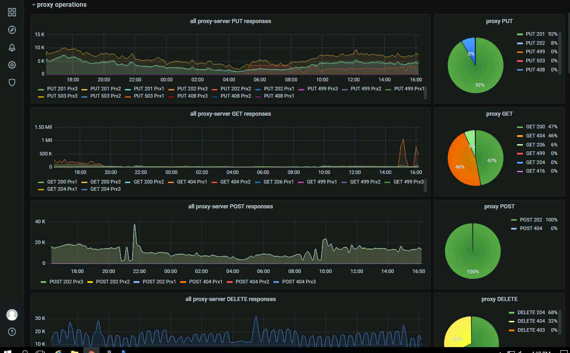570x353 pixels.
Task: Open the Dashboards grid icon in sidebar
Action: click(12, 12)
